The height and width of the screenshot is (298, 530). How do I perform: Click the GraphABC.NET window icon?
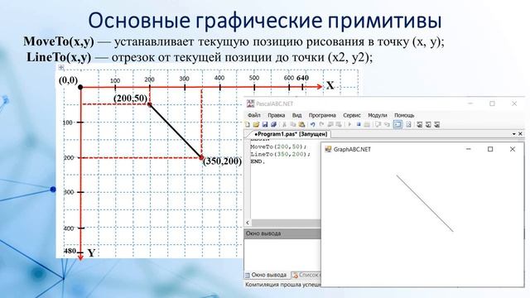328,149
